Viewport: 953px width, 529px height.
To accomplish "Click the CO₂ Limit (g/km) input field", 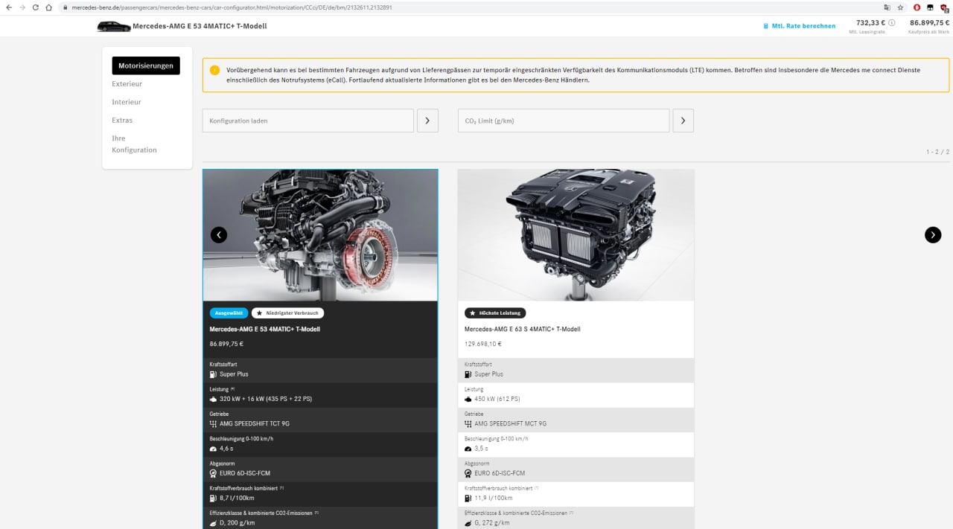I will [564, 121].
